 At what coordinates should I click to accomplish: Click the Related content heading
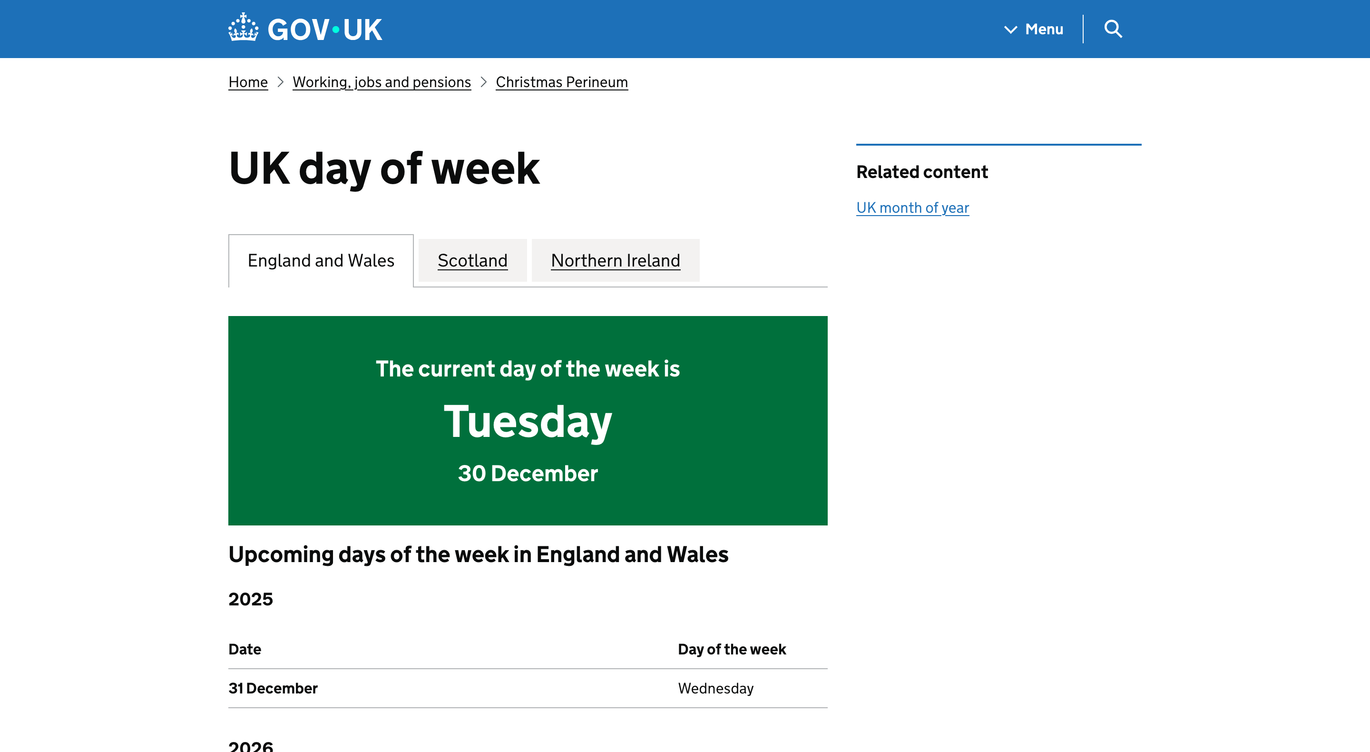point(922,172)
